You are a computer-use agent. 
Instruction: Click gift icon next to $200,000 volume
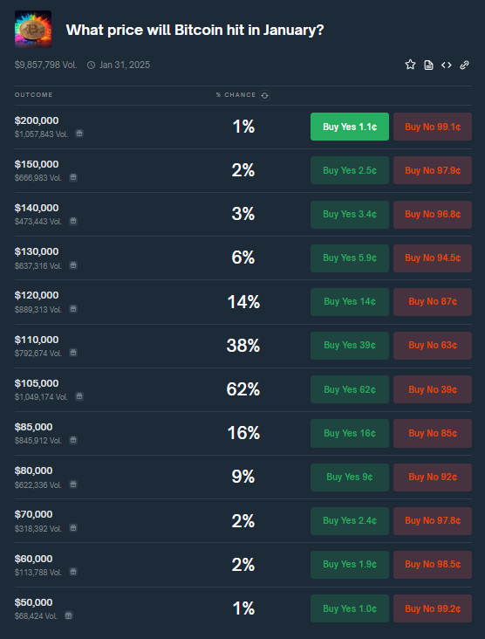click(x=79, y=134)
